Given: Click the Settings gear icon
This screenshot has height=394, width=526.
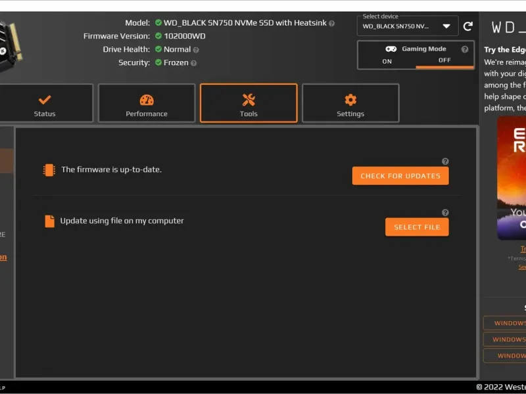Looking at the screenshot, I should click(350, 100).
